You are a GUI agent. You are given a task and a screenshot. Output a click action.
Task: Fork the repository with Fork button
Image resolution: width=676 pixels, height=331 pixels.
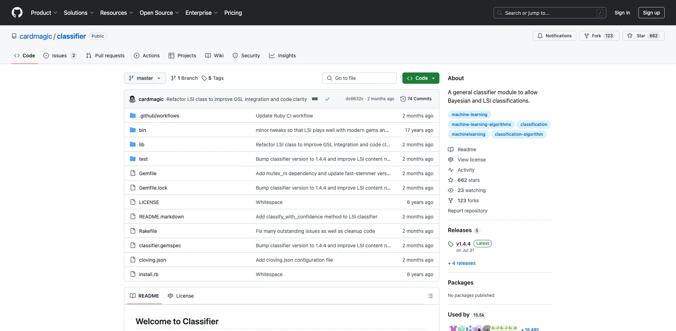(599, 36)
